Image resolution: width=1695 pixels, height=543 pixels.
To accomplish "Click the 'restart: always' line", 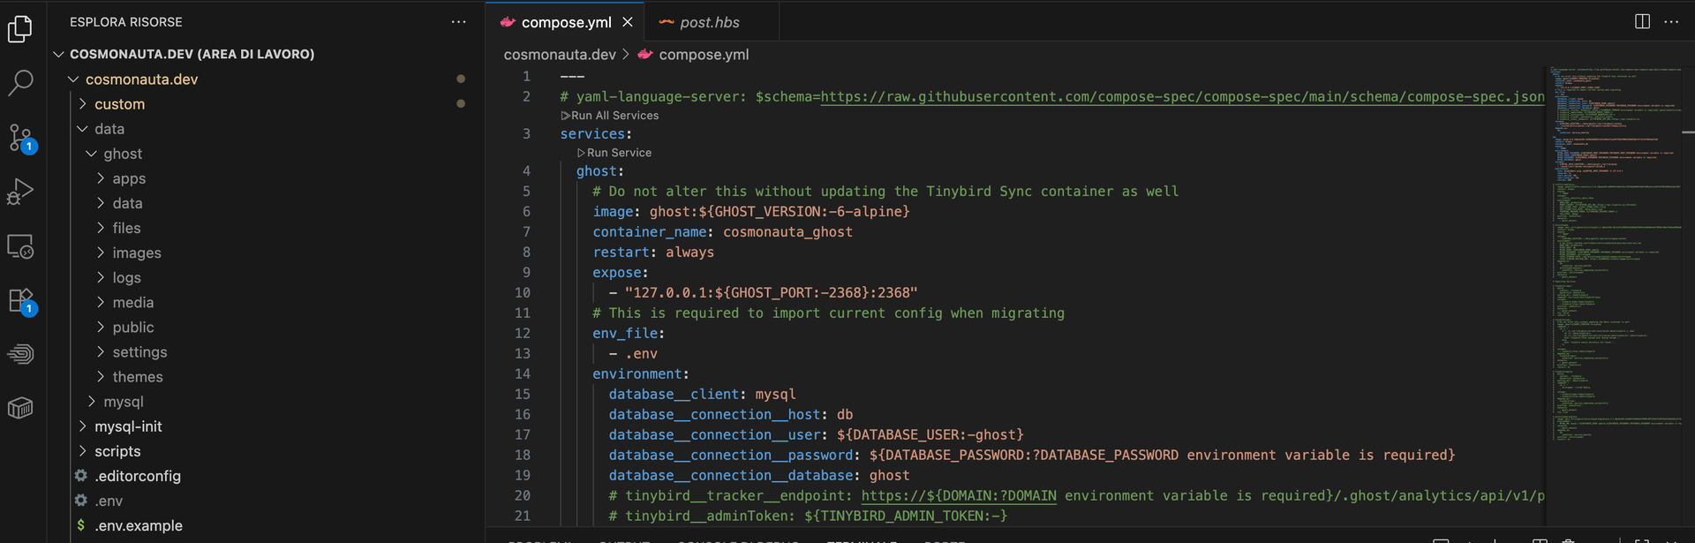I will [653, 252].
